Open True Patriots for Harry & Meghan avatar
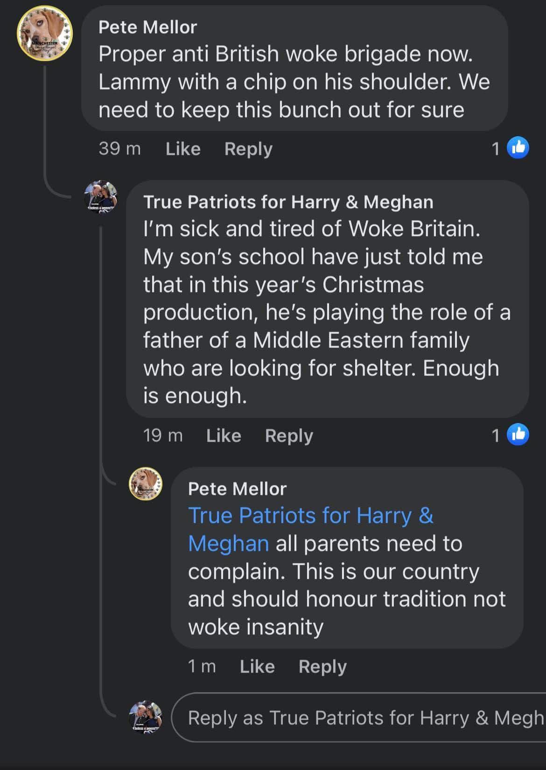Screen dimensions: 546x770 [x=100, y=197]
